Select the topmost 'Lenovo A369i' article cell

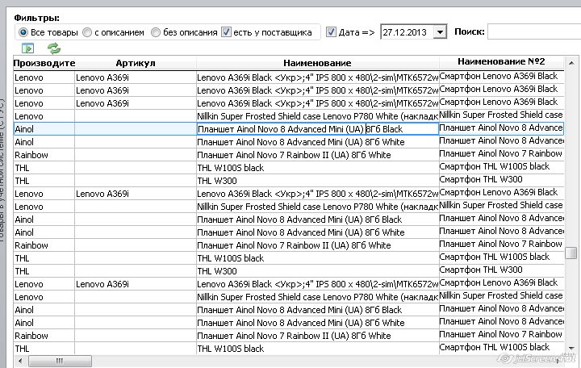[x=136, y=77]
